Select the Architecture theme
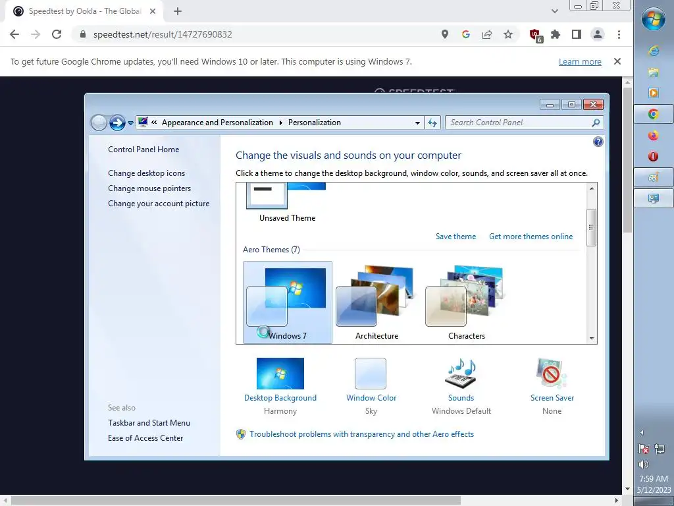Viewport: 674px width, 506px height. click(377, 302)
